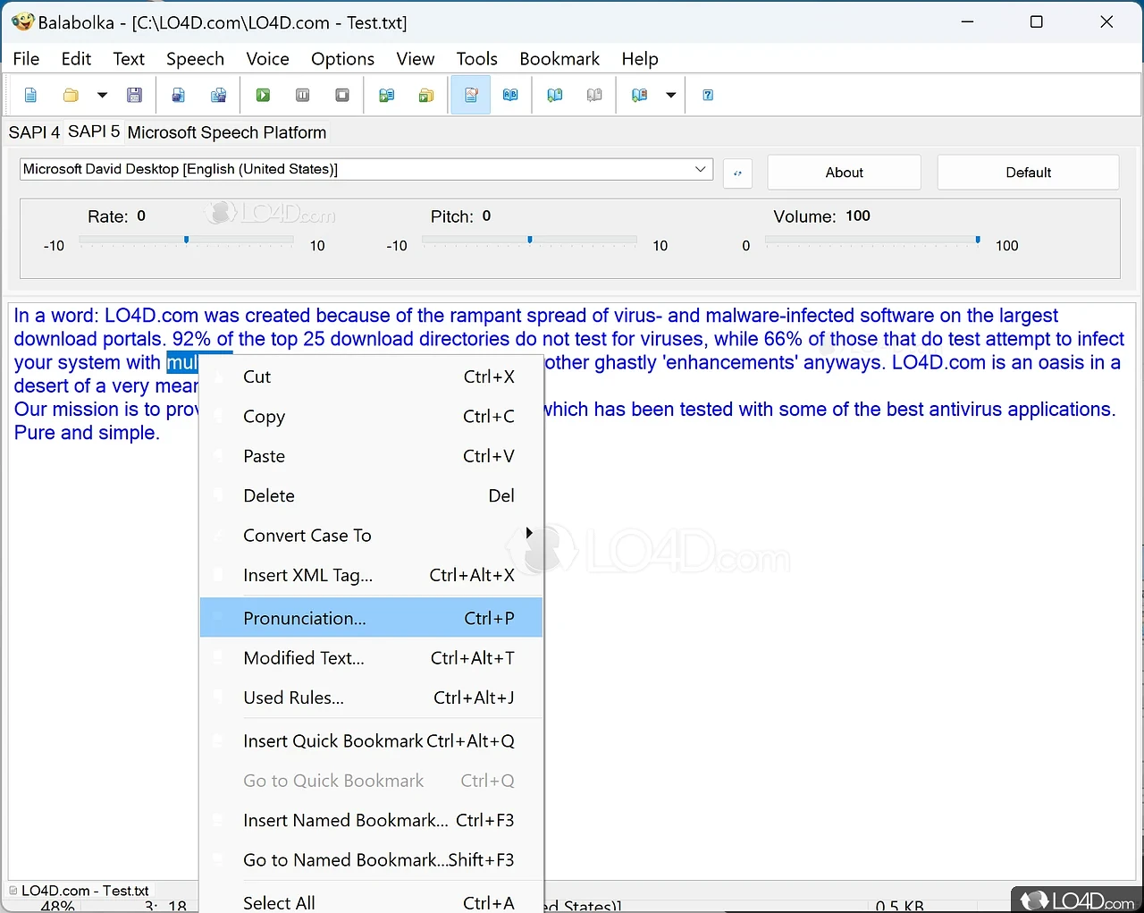1144x913 pixels.
Task: Expand the Convert Case To submenu
Action: [371, 536]
